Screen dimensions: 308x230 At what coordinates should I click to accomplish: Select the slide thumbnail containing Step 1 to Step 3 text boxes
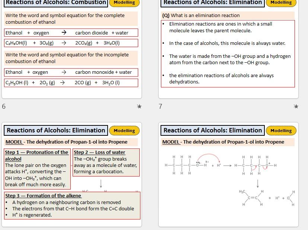click(72, 174)
